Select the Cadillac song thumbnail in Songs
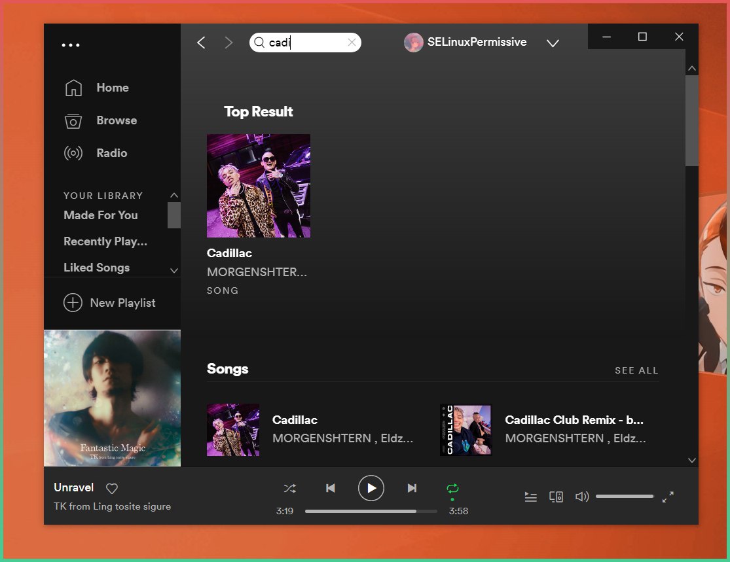Image resolution: width=730 pixels, height=562 pixels. 233,429
